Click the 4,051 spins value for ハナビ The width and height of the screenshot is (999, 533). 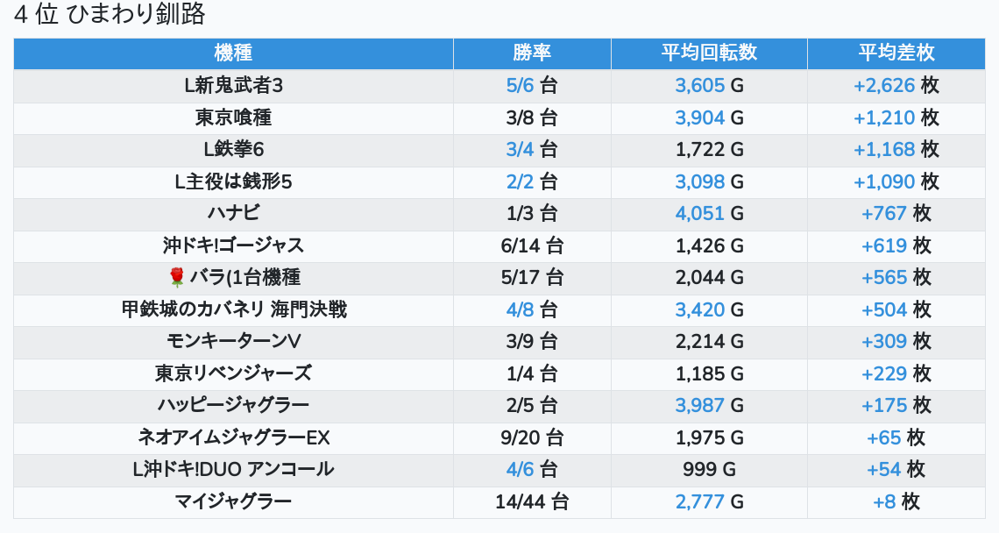point(700,214)
